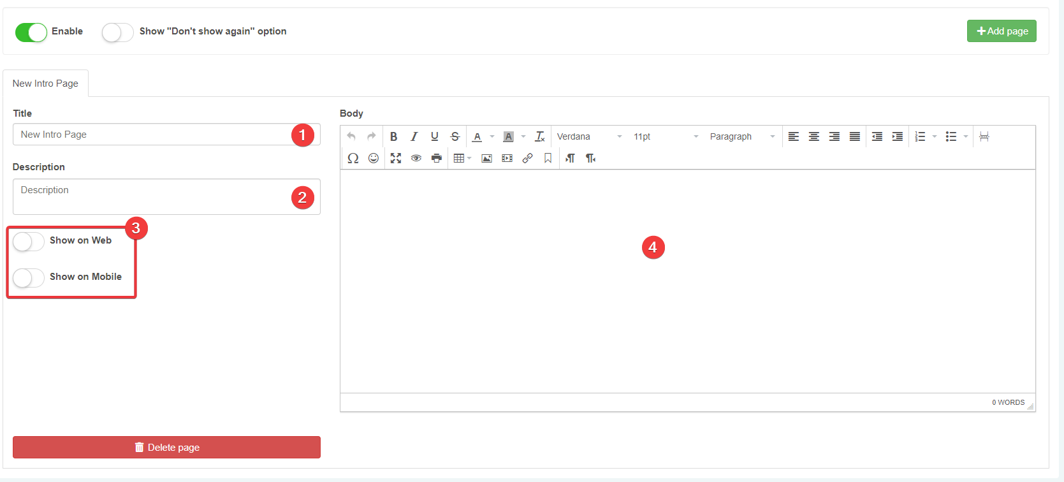The height and width of the screenshot is (482, 1064).
Task: Switch the editor to fullscreen mode
Action: (x=396, y=158)
